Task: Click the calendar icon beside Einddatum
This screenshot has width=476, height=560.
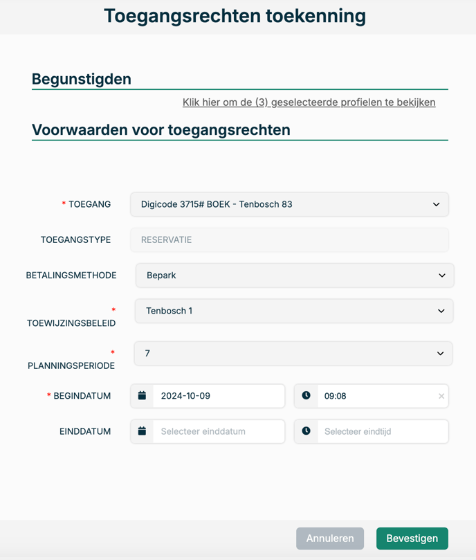Action: click(142, 431)
